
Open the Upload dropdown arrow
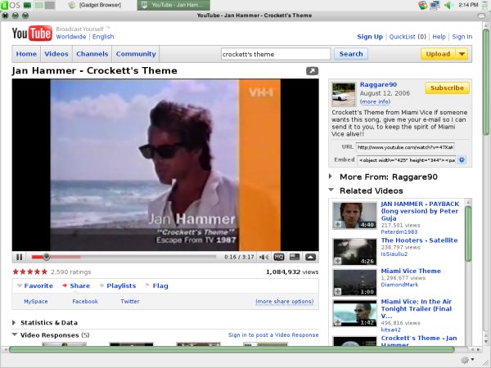tap(462, 54)
